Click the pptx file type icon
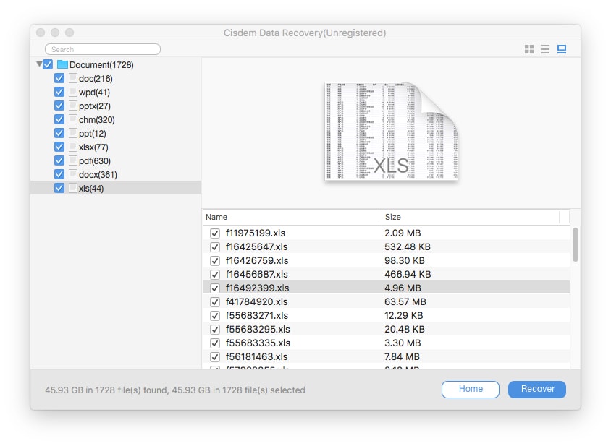This screenshot has height=446, width=611. (73, 106)
